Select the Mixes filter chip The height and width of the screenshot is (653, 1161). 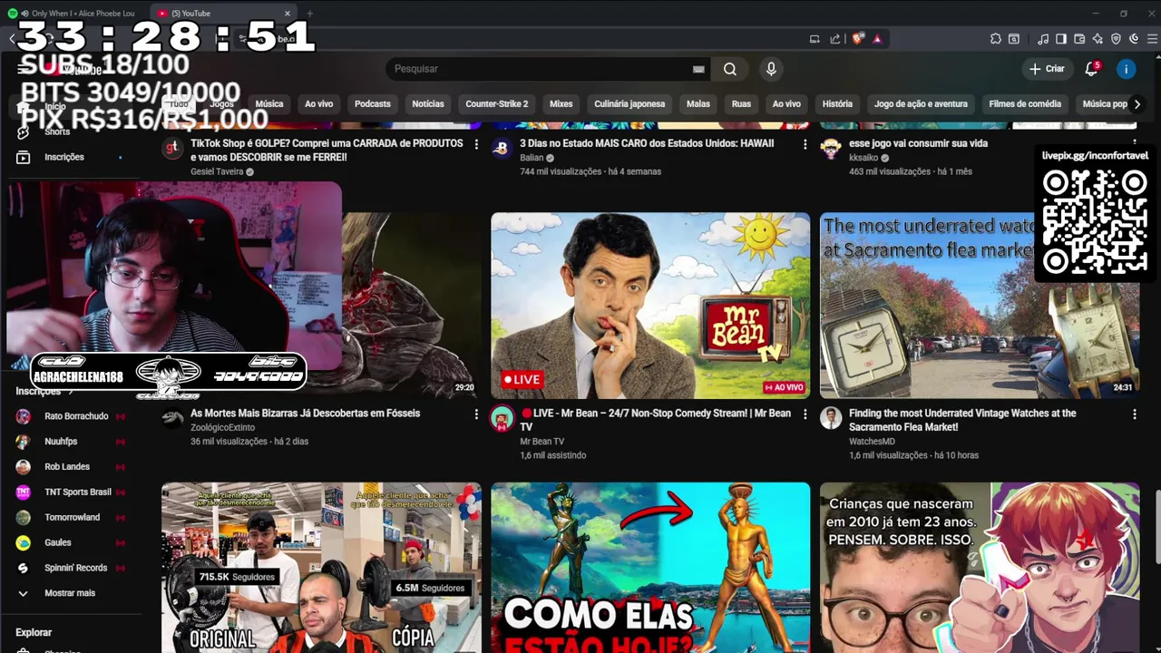(x=561, y=104)
